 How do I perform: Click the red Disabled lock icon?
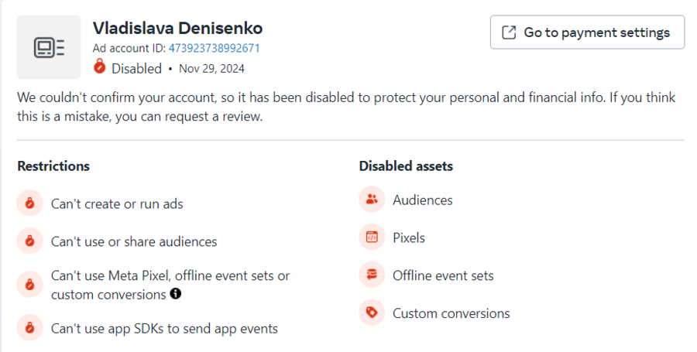pos(99,68)
